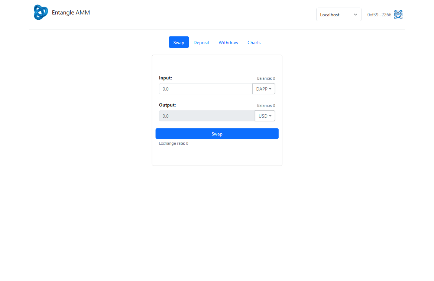Click the pixelated account avatar icon
434x281 pixels.
[x=398, y=14]
